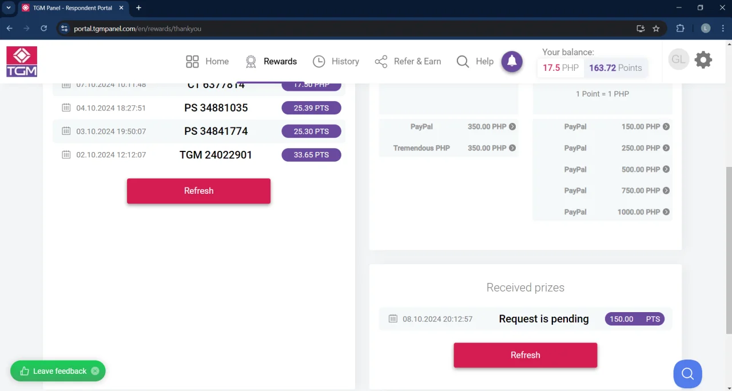Click Refresh under Received prizes
Viewport: 732px width, 391px height.
[525, 355]
